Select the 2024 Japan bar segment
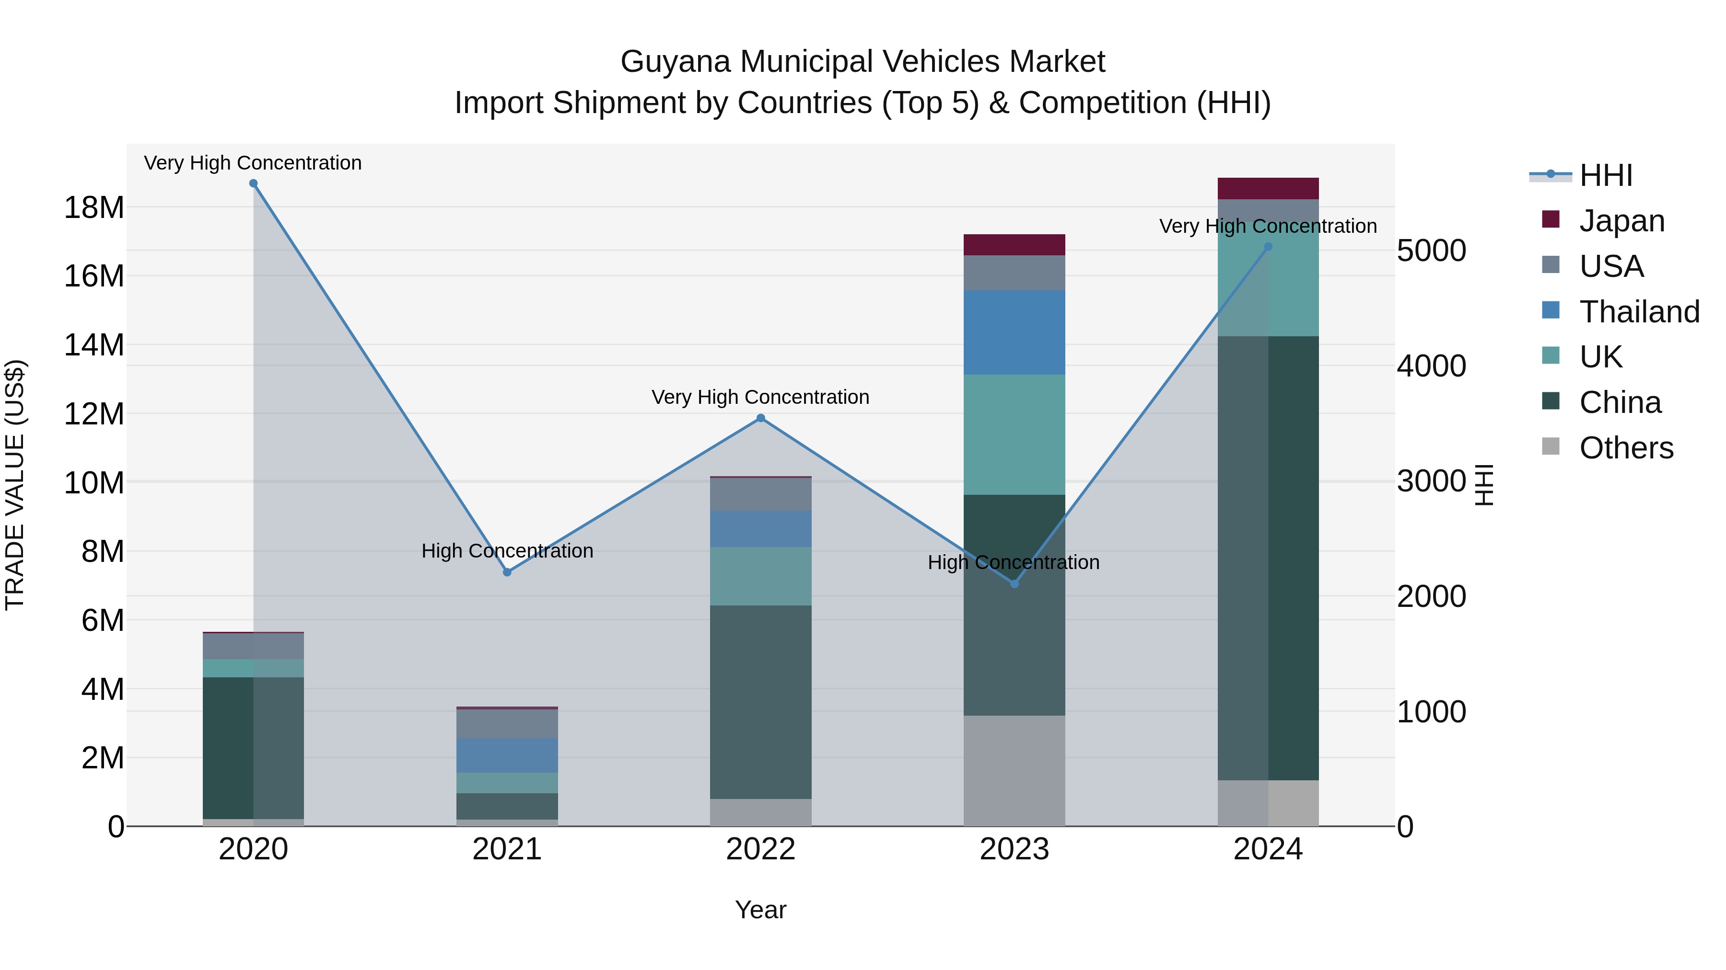The width and height of the screenshot is (1726, 970). (x=1268, y=189)
